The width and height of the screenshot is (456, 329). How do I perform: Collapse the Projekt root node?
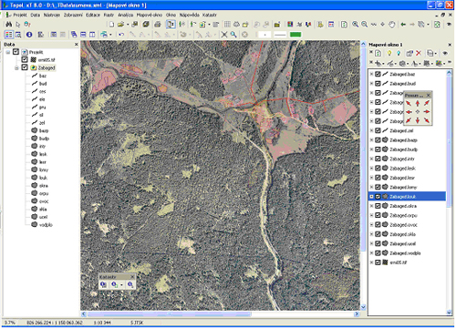click(8, 52)
